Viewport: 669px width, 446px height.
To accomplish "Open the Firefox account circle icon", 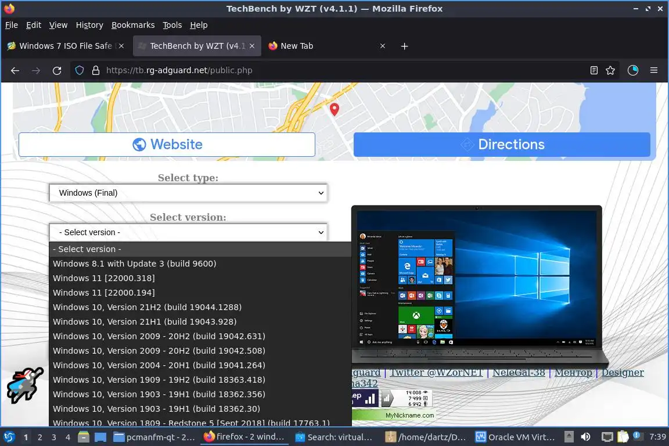I will pyautogui.click(x=633, y=70).
